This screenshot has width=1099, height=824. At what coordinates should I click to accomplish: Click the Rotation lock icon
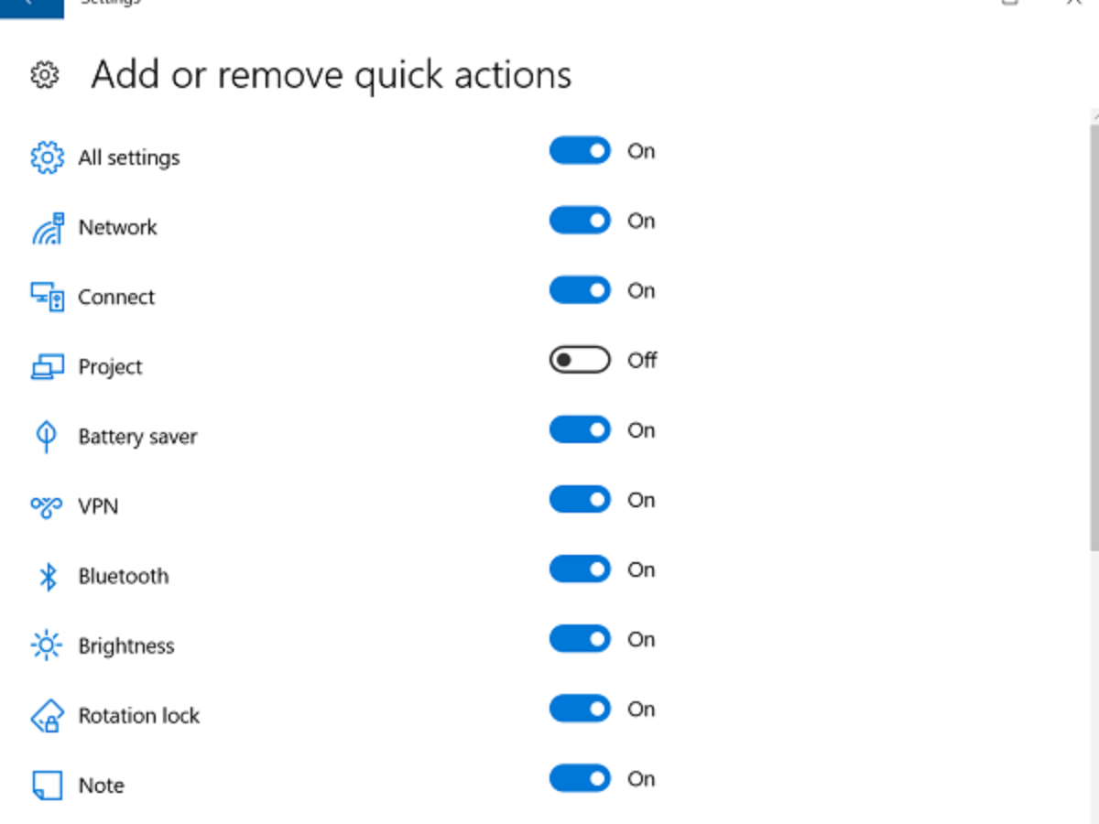click(47, 716)
